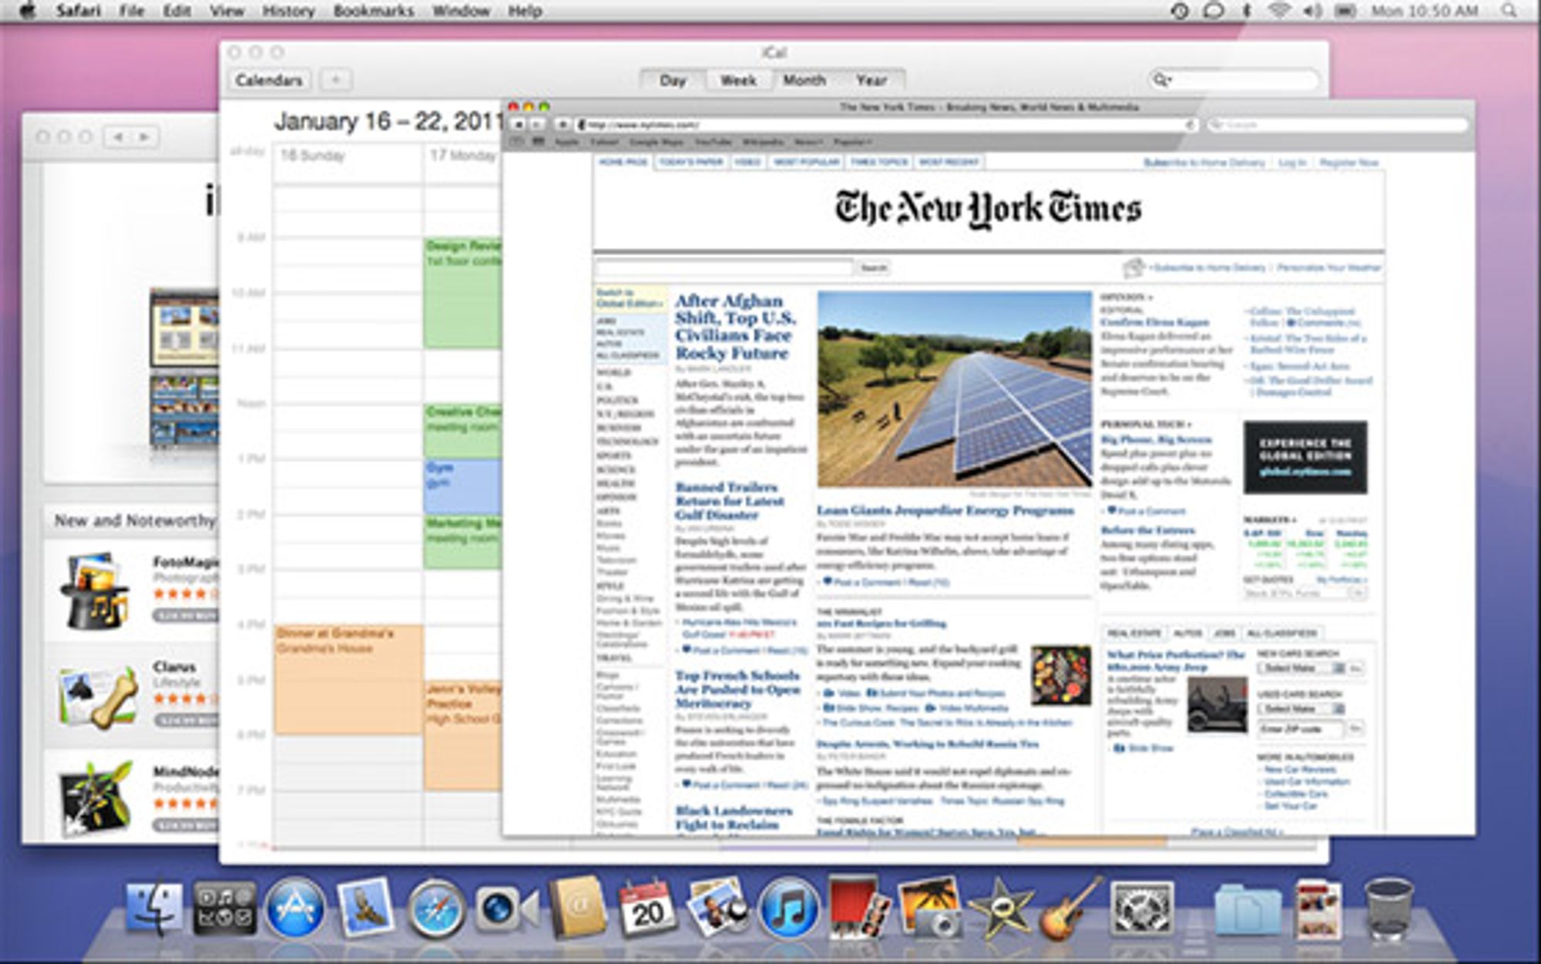
Task: Open the Apple menu
Action: [27, 10]
